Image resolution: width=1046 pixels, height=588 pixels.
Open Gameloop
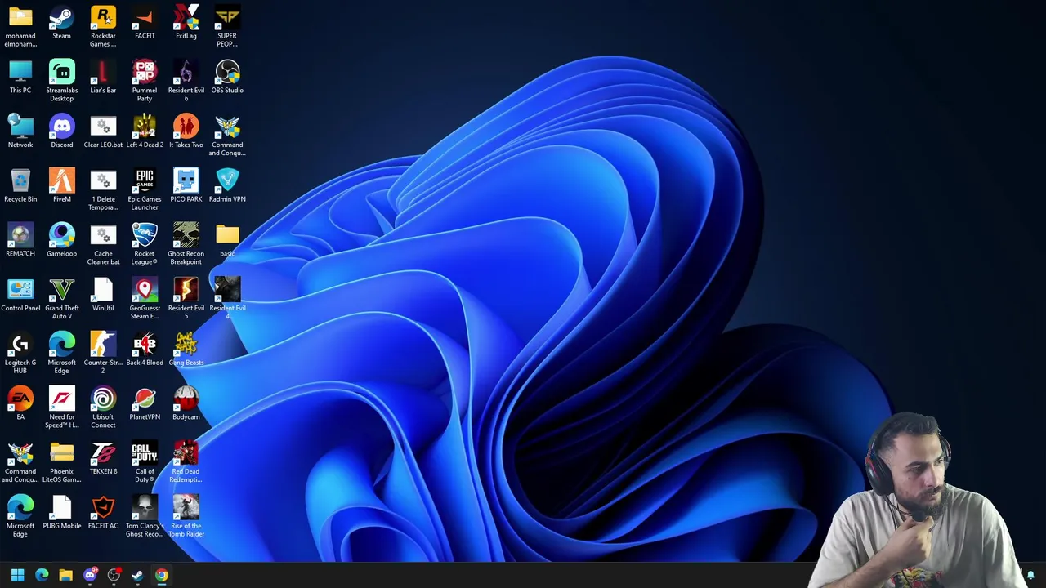(x=61, y=240)
